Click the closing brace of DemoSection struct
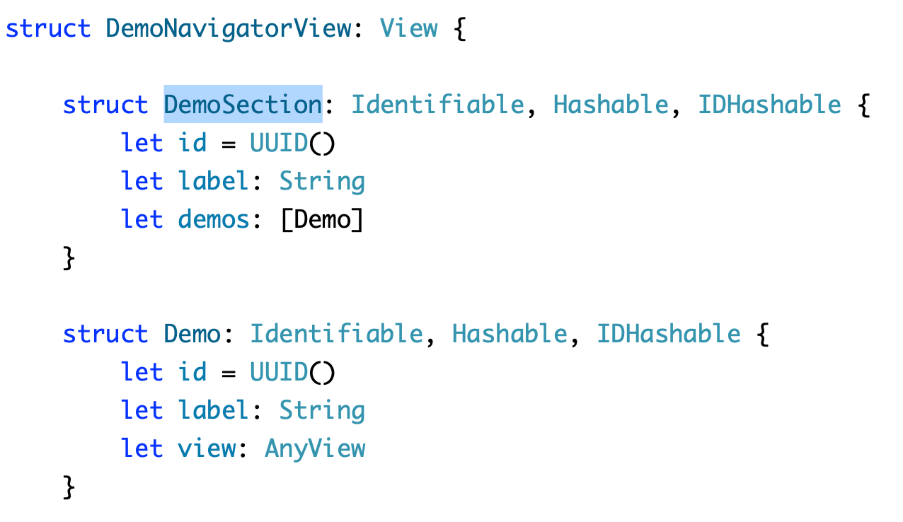 coord(69,257)
